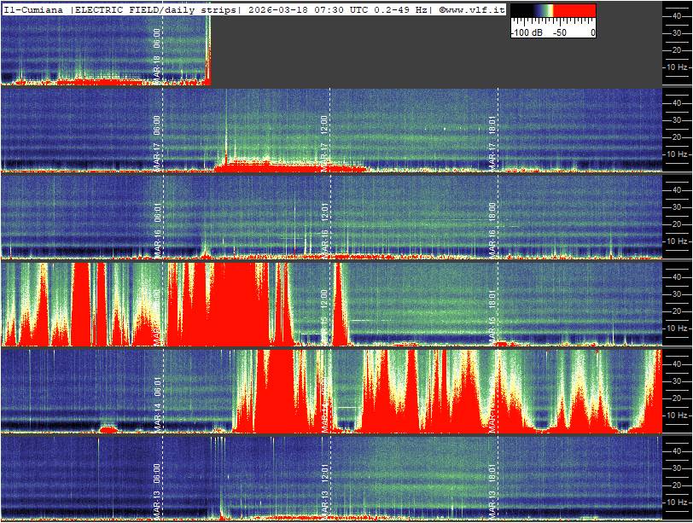The image size is (693, 523).
Task: Click the MAR 17 18:01 time marker
Action: click(x=492, y=142)
